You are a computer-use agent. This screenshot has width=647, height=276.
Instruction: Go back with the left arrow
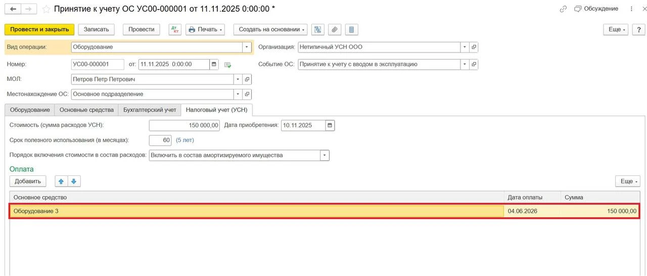point(13,9)
